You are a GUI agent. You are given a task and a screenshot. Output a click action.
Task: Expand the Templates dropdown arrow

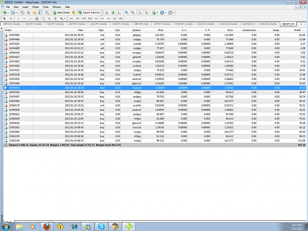[173, 13]
